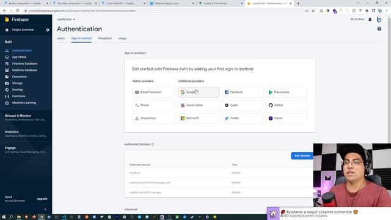This screenshot has width=391, height=220.
Task: Open the account avatar icon
Action: tap(379, 20)
